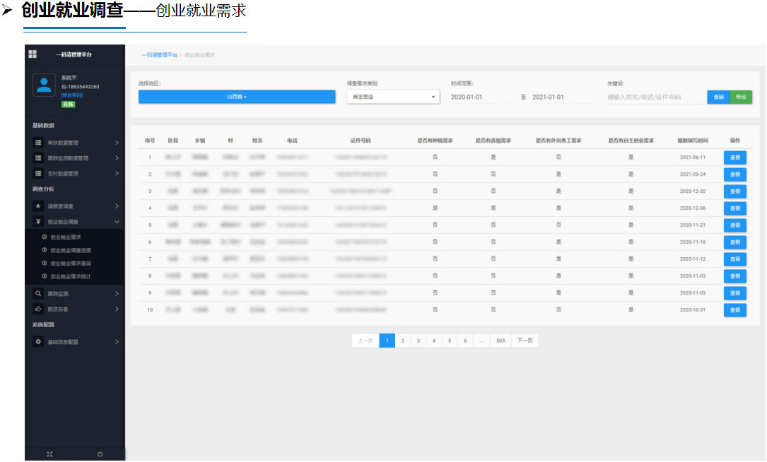Go to page 3 in pagination

pos(418,340)
